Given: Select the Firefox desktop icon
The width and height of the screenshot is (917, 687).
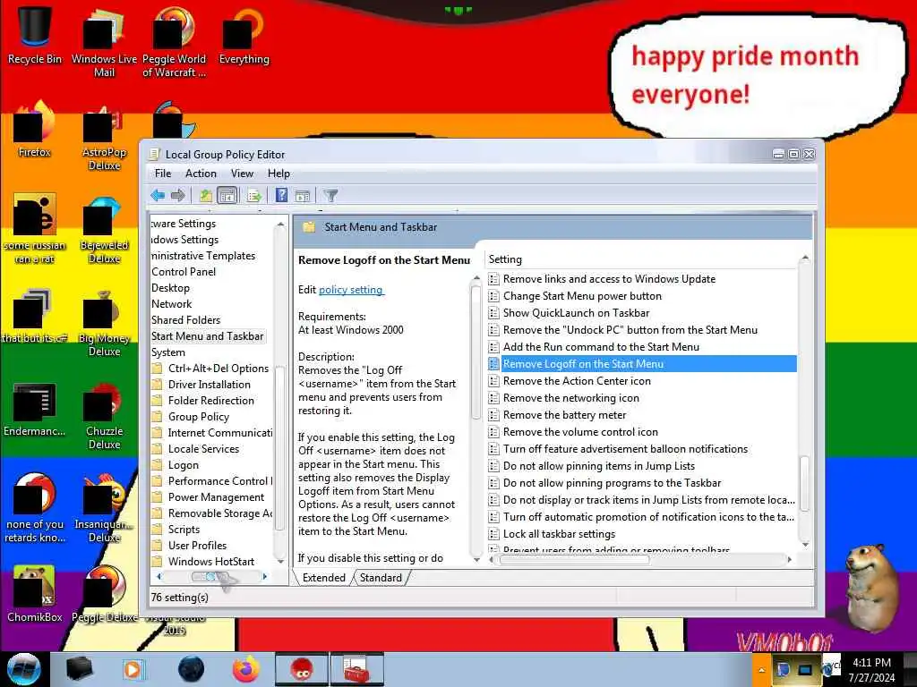Looking at the screenshot, I should coord(35,130).
